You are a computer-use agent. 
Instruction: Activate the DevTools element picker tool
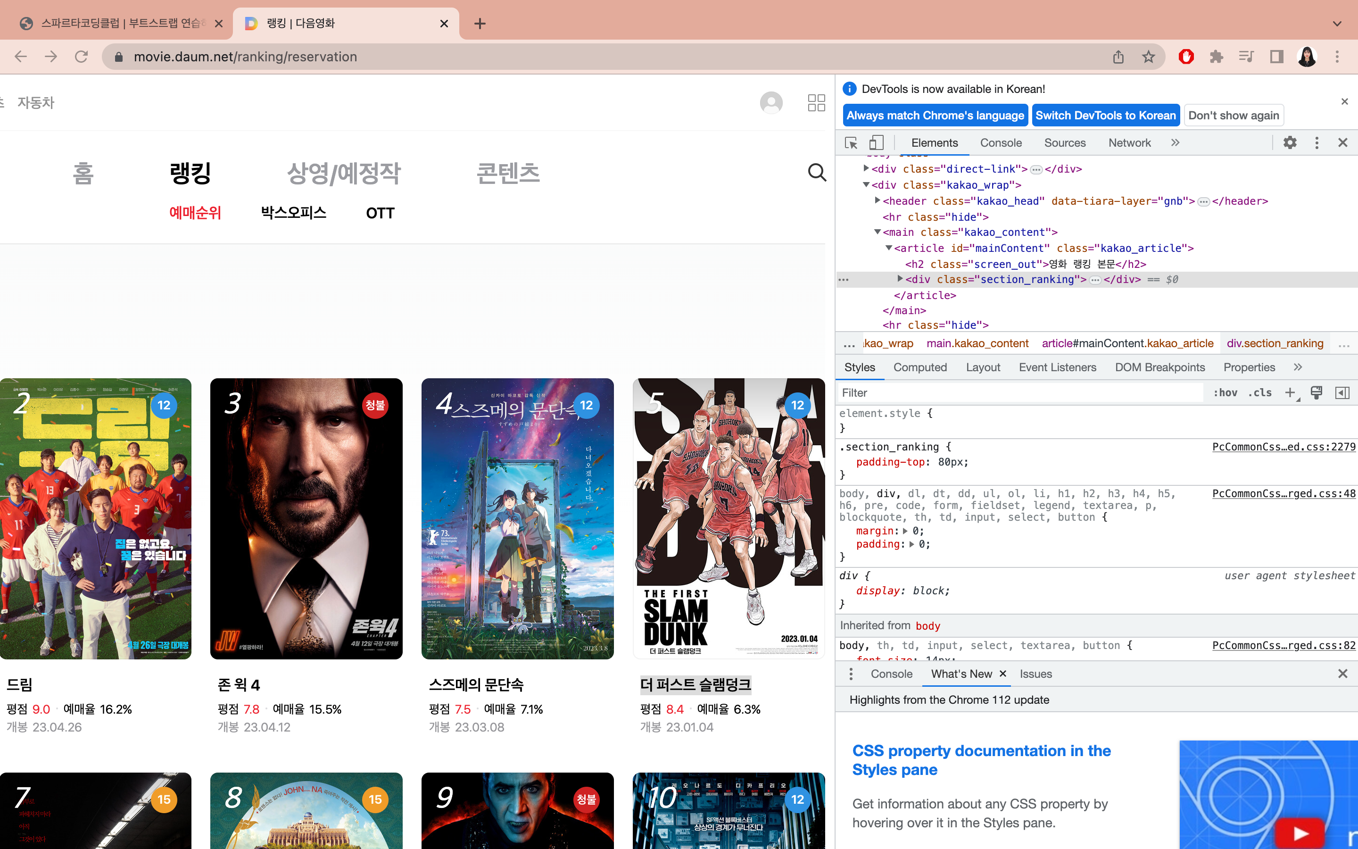851,142
